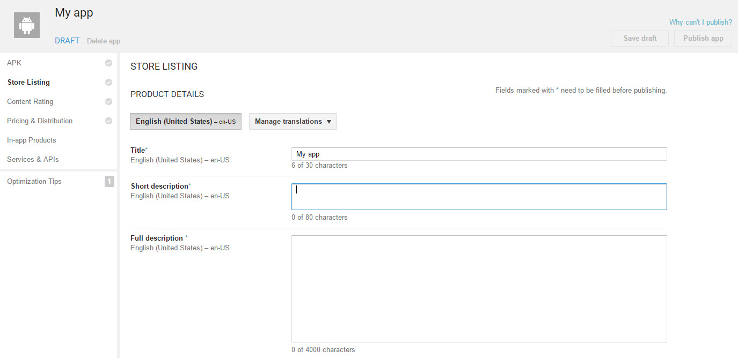
Task: Open the "Why can't I publish?" link
Action: 700,23
